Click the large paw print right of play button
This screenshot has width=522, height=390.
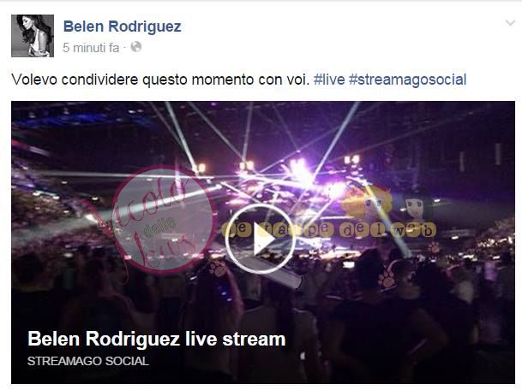(387, 280)
